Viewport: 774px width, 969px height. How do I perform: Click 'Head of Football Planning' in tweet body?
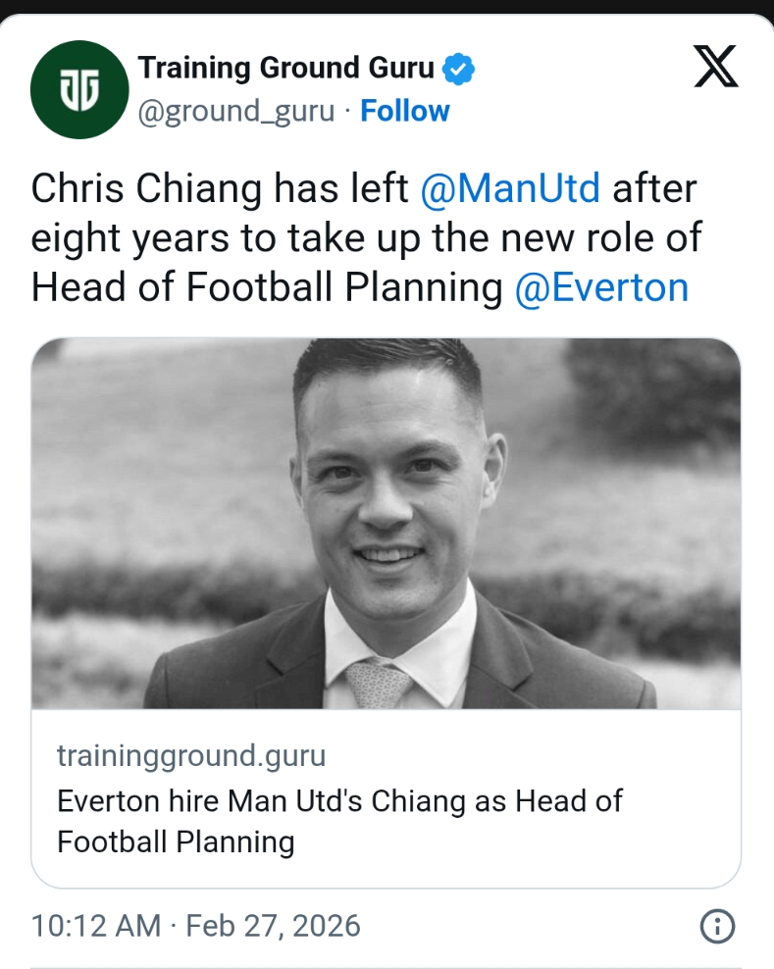[x=266, y=288]
